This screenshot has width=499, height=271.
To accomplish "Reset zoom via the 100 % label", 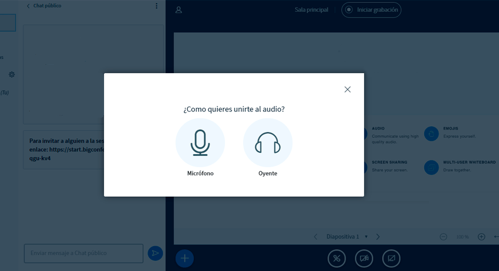I will tap(462, 237).
